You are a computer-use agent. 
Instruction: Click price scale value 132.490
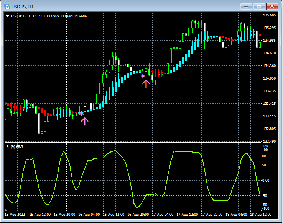click(x=270, y=141)
